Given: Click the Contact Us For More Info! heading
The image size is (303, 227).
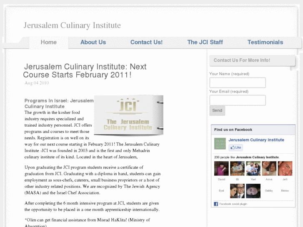Looking at the screenshot, I should coord(242,60).
